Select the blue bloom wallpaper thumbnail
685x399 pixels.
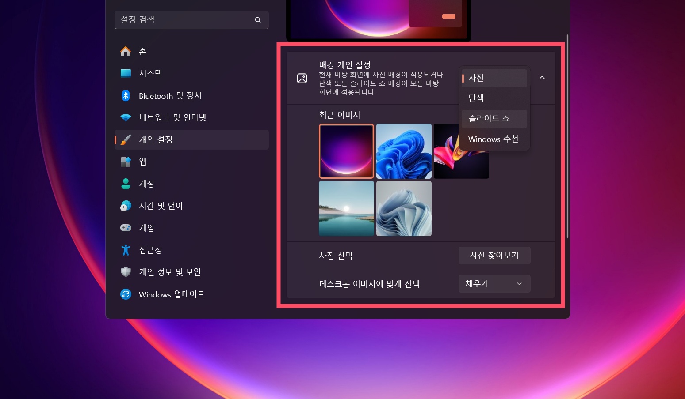coord(404,151)
